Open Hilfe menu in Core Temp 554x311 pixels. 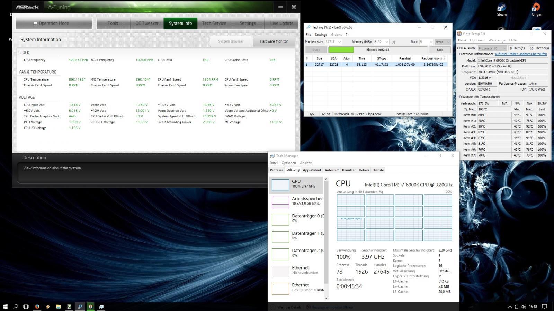coord(513,40)
